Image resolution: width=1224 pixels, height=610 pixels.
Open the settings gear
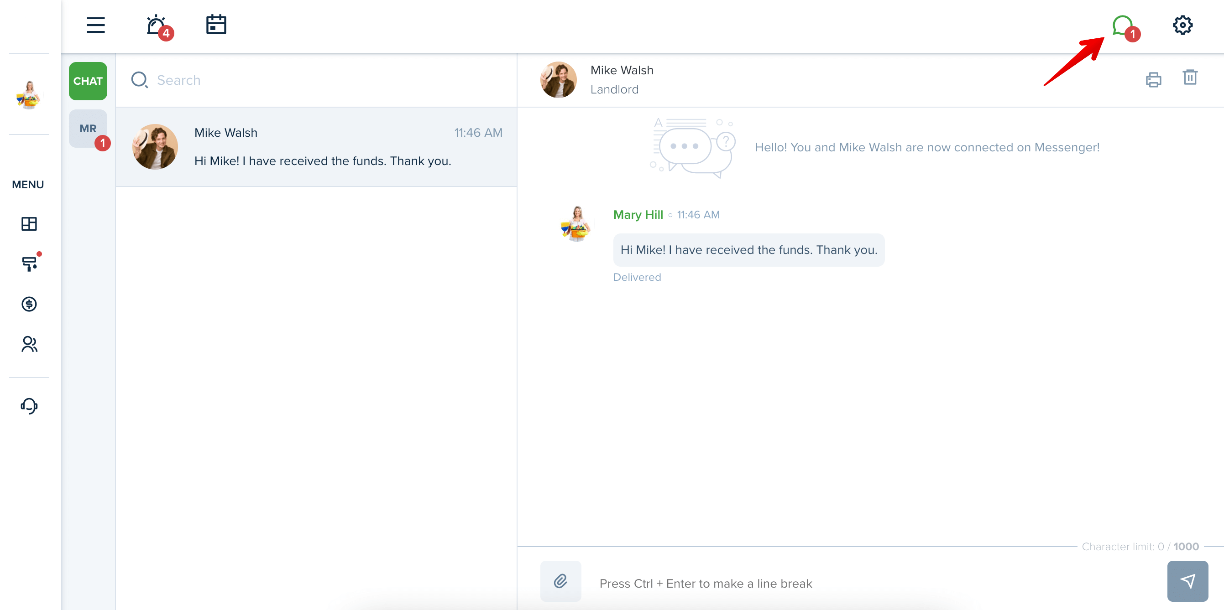pyautogui.click(x=1182, y=25)
